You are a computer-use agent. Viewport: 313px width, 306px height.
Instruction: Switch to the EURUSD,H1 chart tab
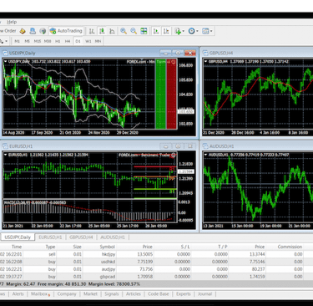pyautogui.click(x=50, y=237)
